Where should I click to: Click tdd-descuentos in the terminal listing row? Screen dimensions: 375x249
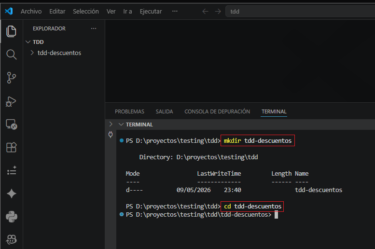click(319, 190)
